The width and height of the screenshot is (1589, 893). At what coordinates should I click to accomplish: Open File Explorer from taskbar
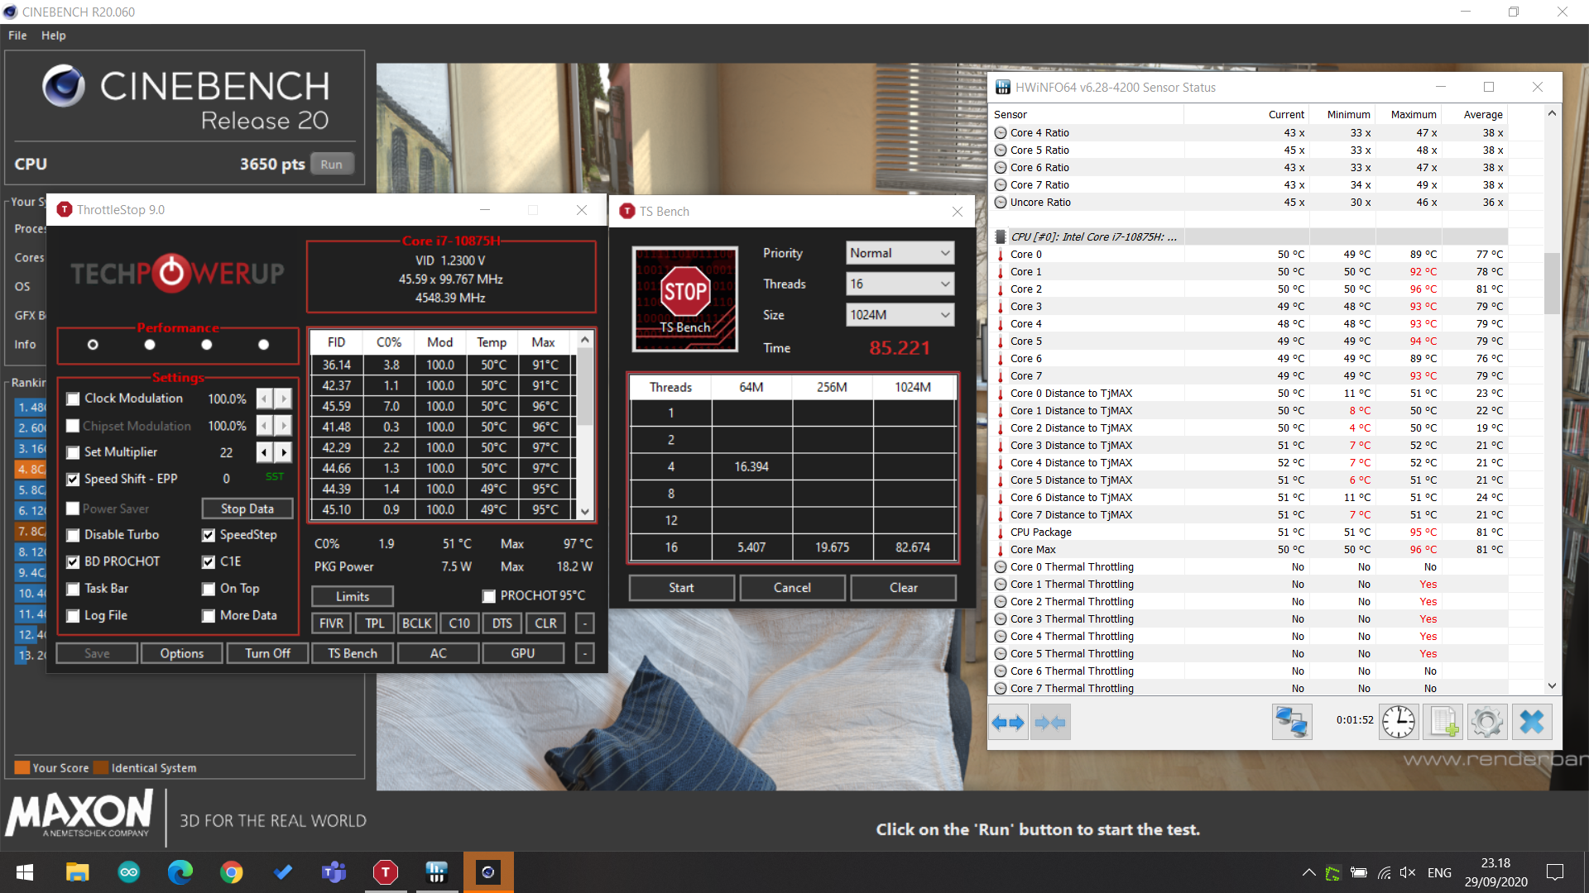[77, 872]
